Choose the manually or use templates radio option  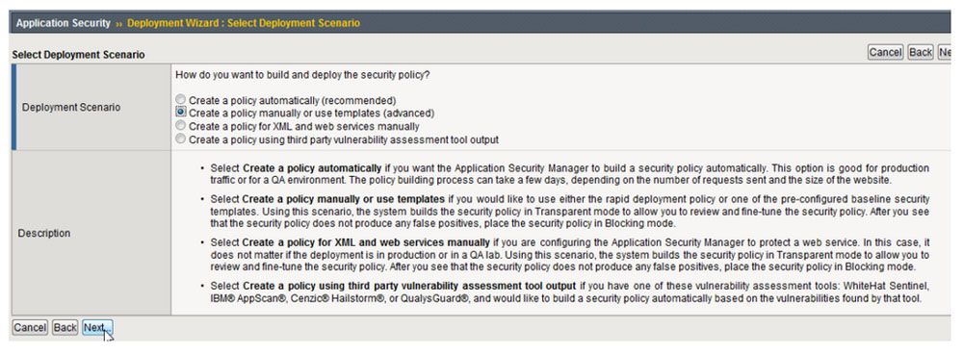click(x=181, y=113)
